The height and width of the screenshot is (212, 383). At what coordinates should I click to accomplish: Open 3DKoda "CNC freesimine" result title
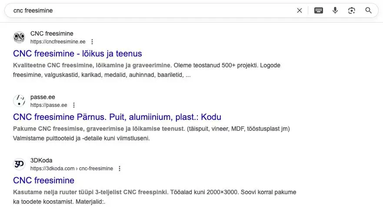pyautogui.click(x=43, y=180)
